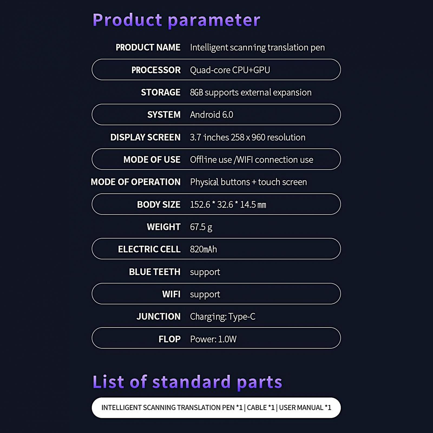The image size is (433, 433).
Task: Click the WIFI support row
Action: pos(216,294)
